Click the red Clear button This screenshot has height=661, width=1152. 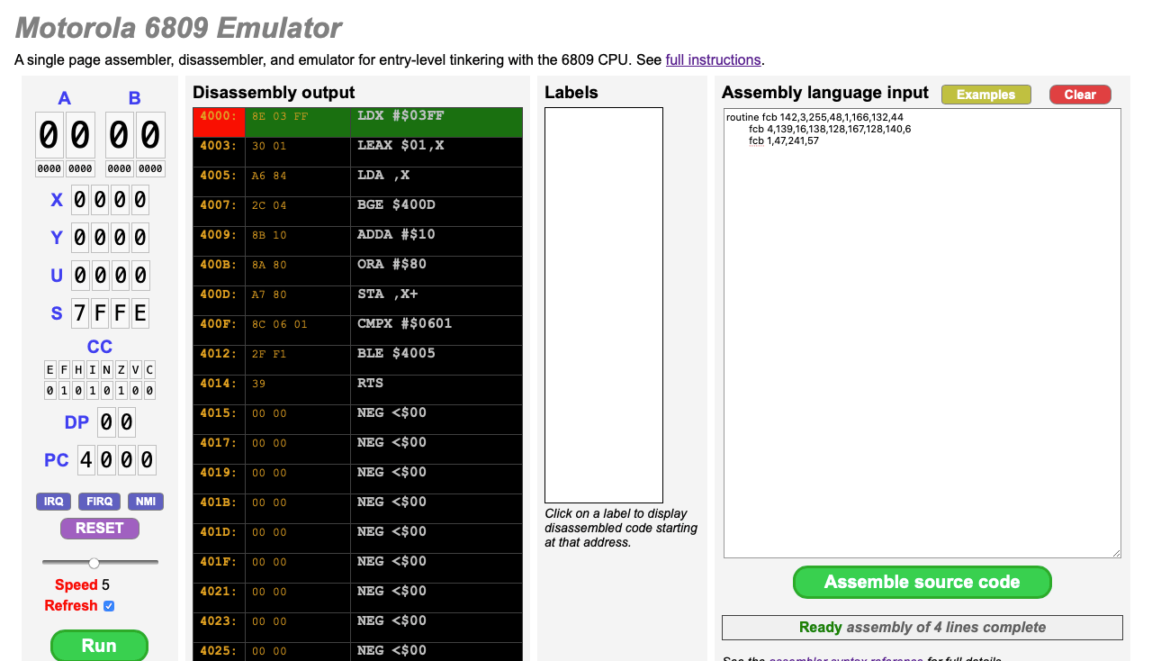click(x=1080, y=95)
